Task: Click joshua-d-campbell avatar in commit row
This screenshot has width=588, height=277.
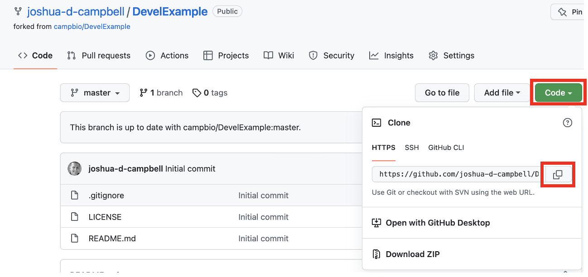Action: (x=75, y=169)
